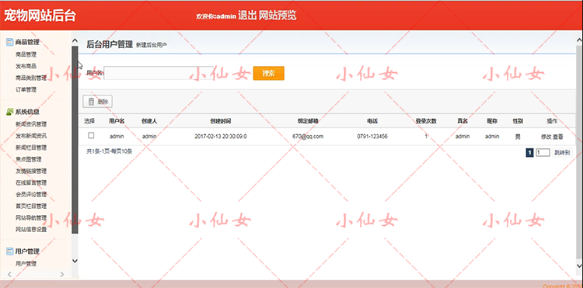Click the dark sidebar vertical scrollbar thumb

click(x=75, y=140)
